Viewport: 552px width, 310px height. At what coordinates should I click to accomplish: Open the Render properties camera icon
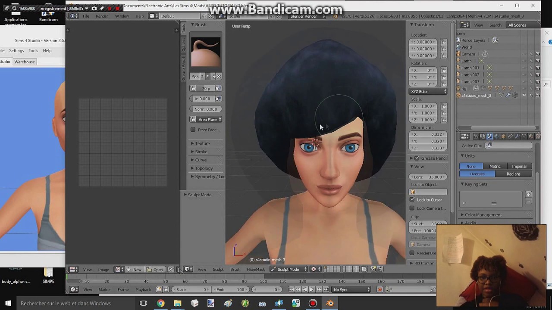[x=476, y=136]
